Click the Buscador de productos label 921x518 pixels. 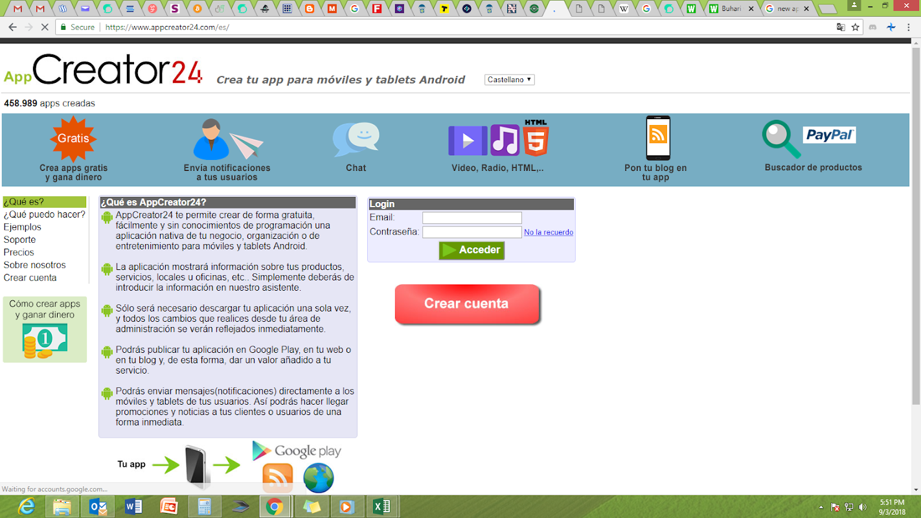coord(813,167)
